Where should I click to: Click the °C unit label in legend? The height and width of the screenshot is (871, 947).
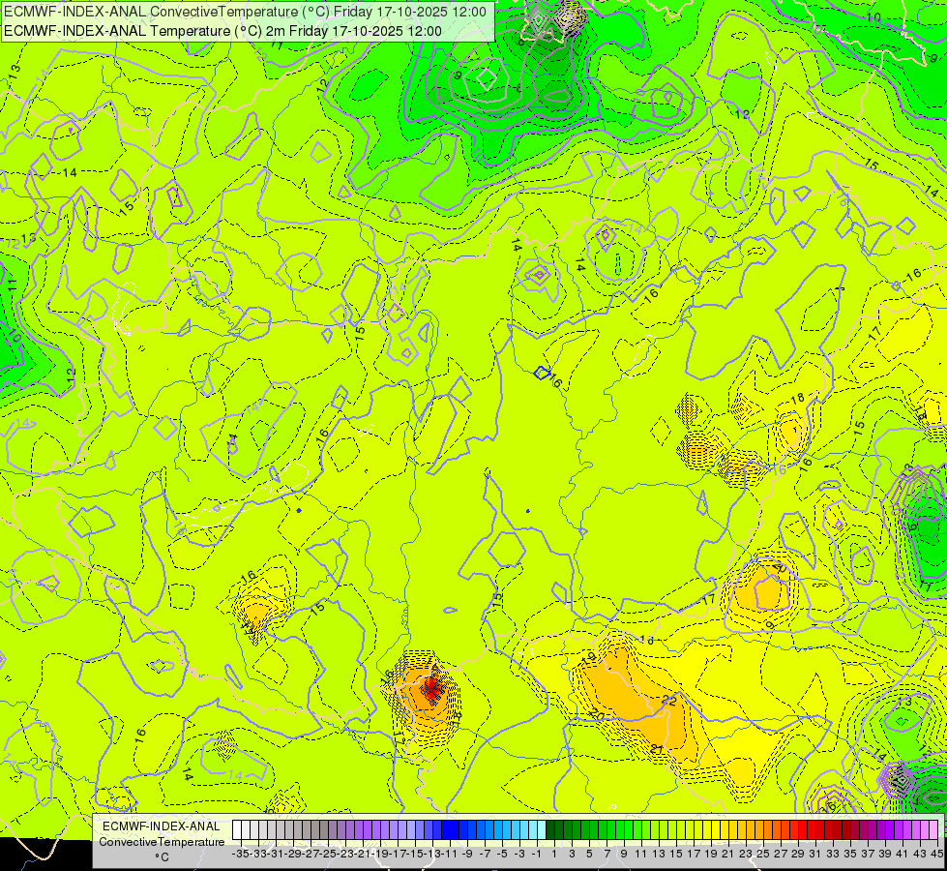tap(162, 856)
